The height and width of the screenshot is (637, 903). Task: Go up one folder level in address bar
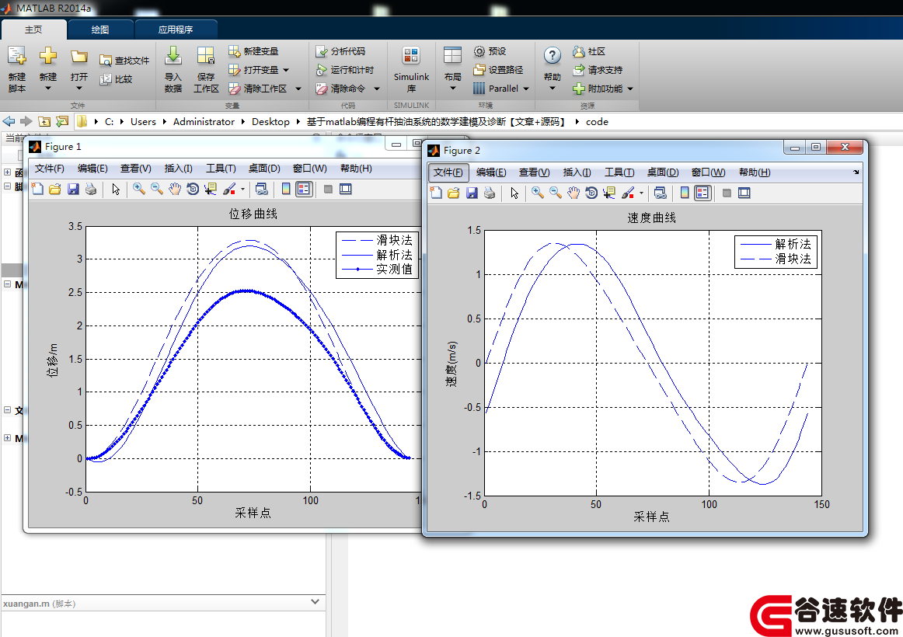44,121
